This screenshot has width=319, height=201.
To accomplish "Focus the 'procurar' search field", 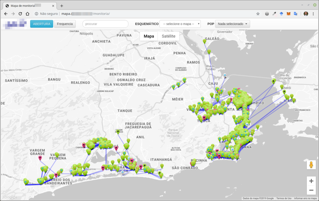I will tap(105, 24).
